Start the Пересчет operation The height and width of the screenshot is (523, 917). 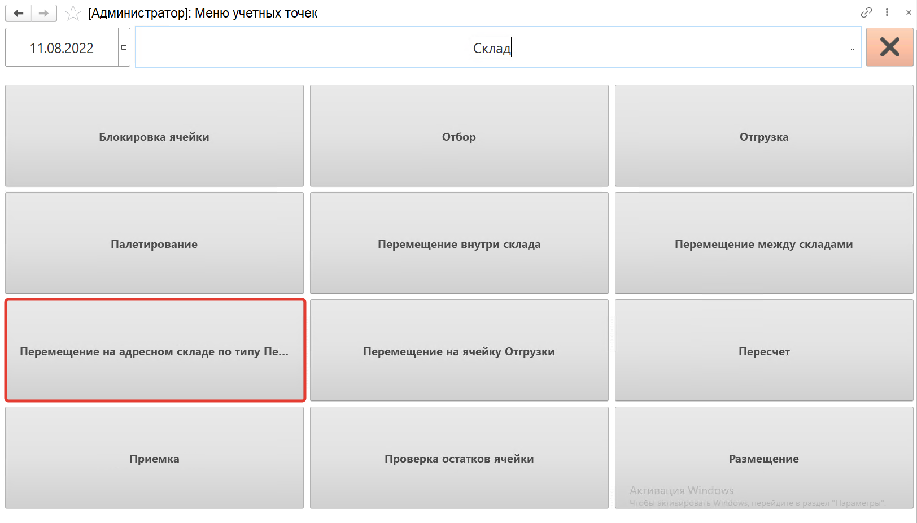tap(763, 351)
